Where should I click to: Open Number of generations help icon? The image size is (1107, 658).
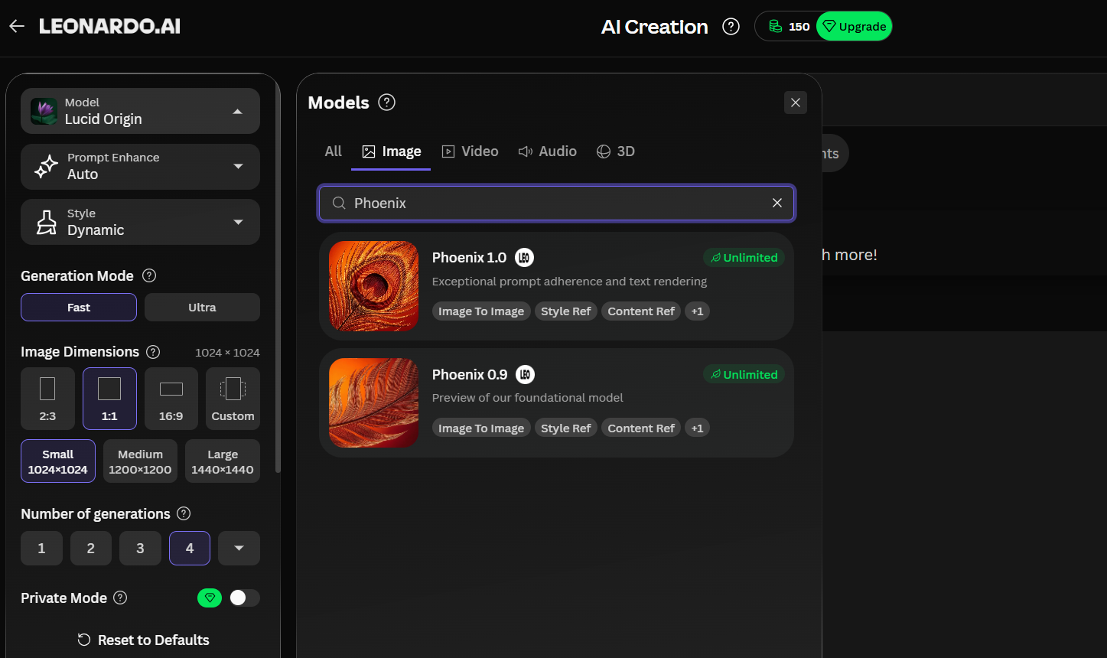(184, 513)
